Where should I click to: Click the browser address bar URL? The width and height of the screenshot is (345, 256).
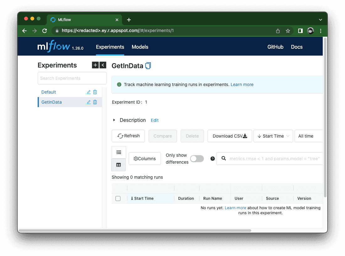pyautogui.click(x=118, y=30)
